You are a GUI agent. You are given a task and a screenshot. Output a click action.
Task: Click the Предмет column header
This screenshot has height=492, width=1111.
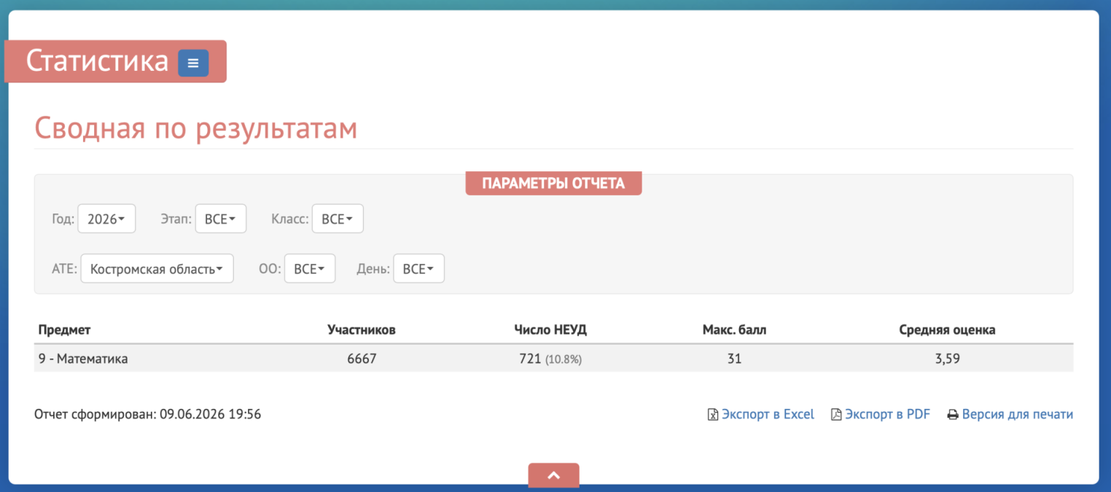[64, 329]
